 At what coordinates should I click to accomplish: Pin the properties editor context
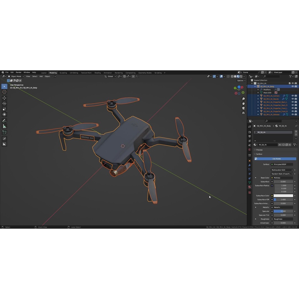pos(296,126)
